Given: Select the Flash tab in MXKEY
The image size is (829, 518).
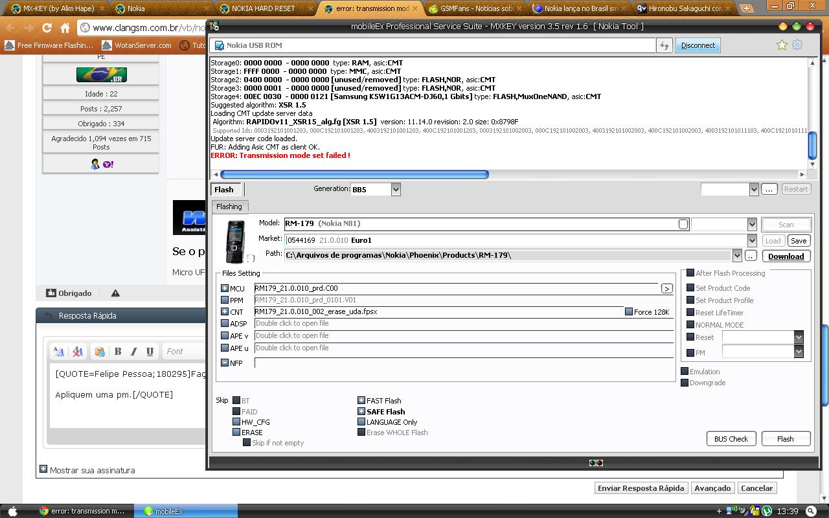Looking at the screenshot, I should tap(225, 190).
